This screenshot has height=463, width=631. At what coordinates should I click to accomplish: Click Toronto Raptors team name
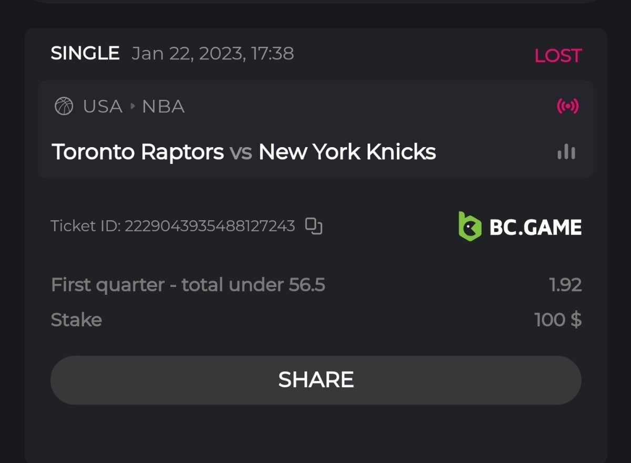[138, 152]
